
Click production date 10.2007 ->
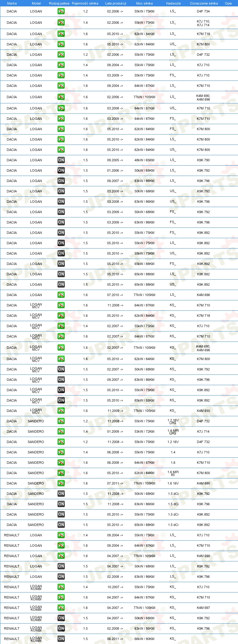[115, 587]
